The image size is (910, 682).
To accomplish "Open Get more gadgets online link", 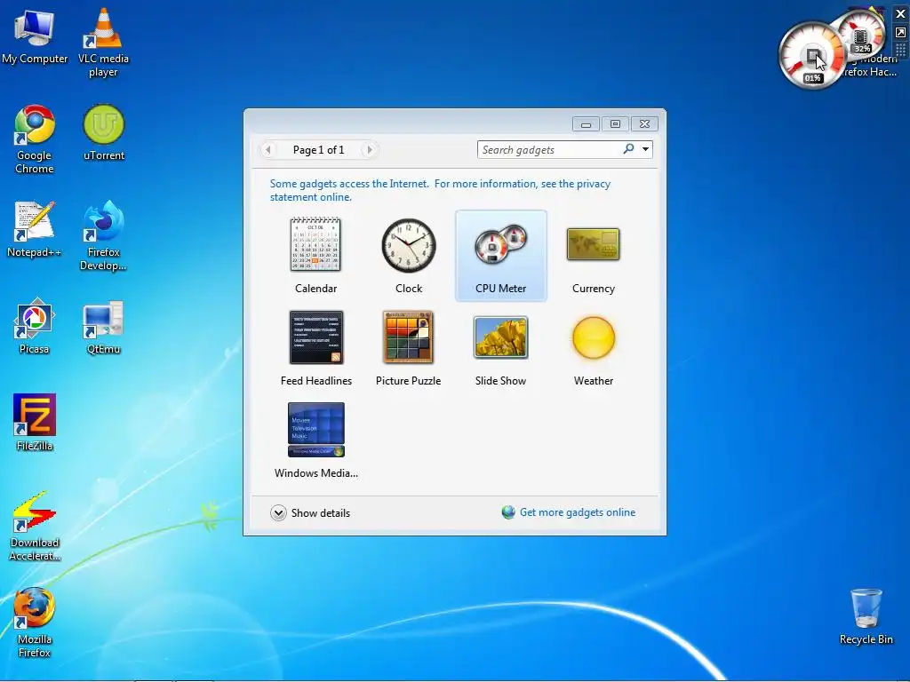I will click(x=577, y=512).
